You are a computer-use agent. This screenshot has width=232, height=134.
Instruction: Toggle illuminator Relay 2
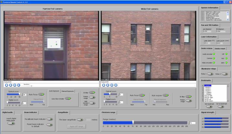tap(225, 74)
